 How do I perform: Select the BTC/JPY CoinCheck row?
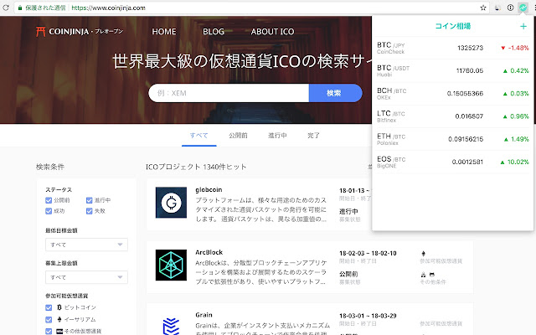452,48
